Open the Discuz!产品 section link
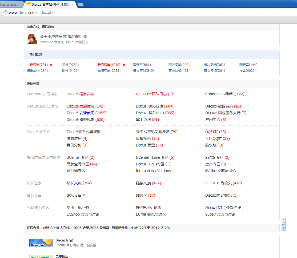This screenshot has height=258, width=297. pyautogui.click(x=64, y=240)
